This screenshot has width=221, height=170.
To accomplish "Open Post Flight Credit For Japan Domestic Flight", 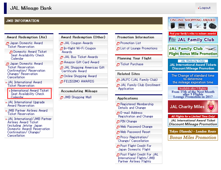I will click(x=135, y=147).
